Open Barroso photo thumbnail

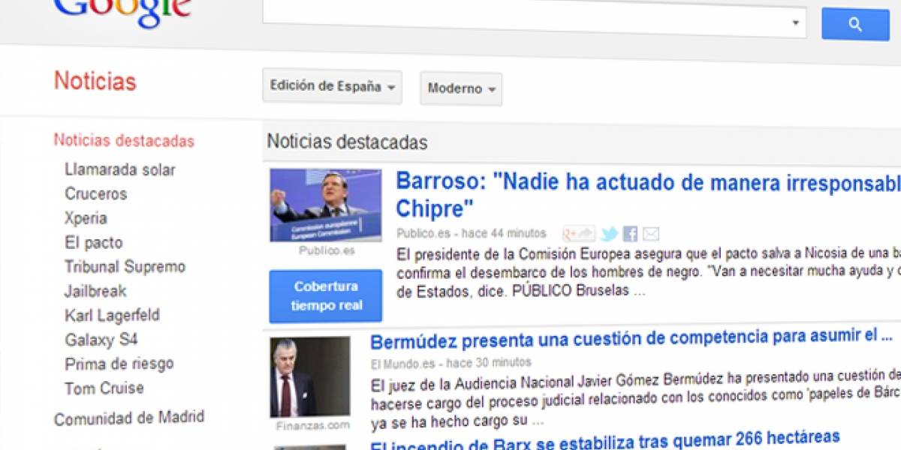click(326, 205)
